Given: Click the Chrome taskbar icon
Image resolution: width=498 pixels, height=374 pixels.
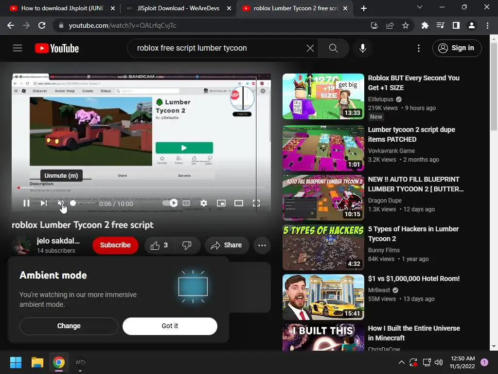Looking at the screenshot, I should pos(59,362).
